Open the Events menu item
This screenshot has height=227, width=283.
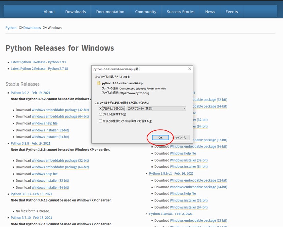[x=232, y=12]
